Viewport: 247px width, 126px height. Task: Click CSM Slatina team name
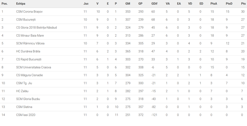click(x=24, y=107)
